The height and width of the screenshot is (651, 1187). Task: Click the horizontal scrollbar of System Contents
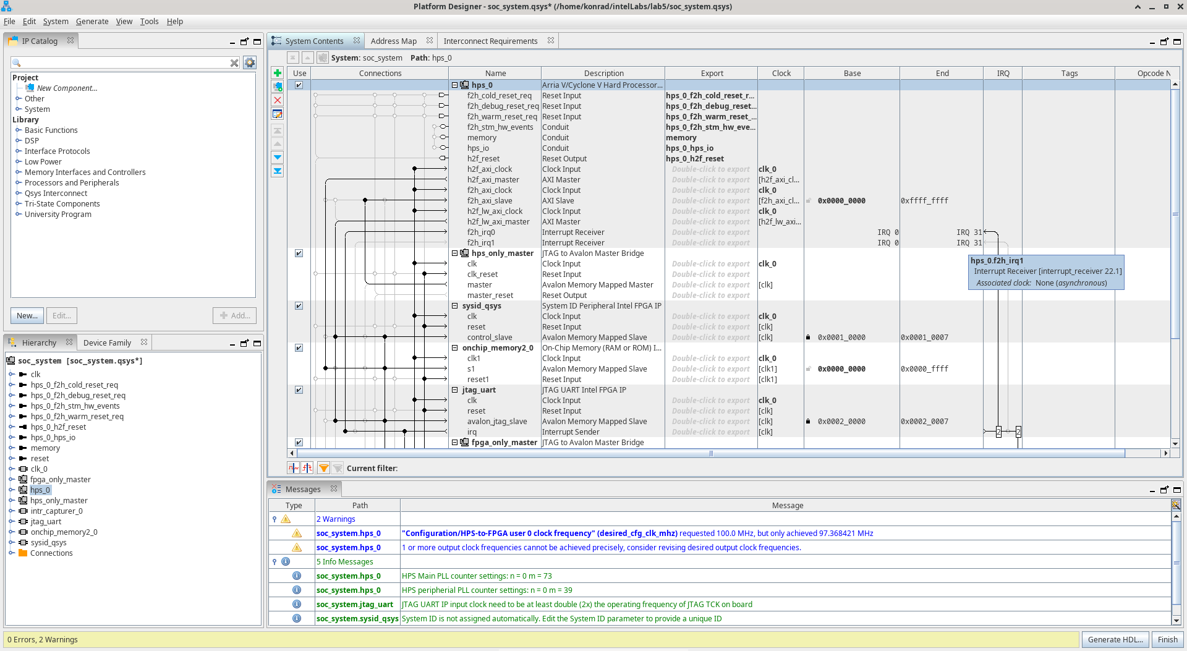point(711,454)
